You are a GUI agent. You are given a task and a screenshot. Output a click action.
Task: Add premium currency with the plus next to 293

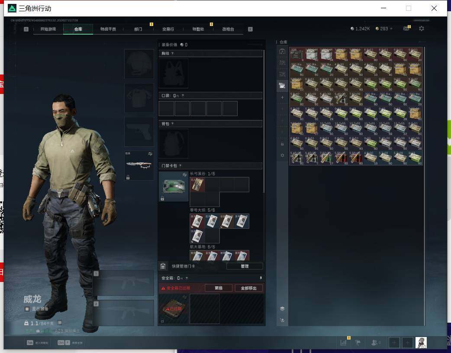tap(391, 29)
